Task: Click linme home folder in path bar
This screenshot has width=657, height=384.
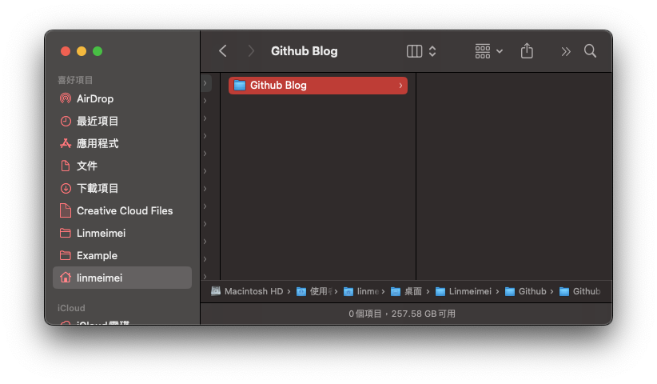Action: [361, 291]
